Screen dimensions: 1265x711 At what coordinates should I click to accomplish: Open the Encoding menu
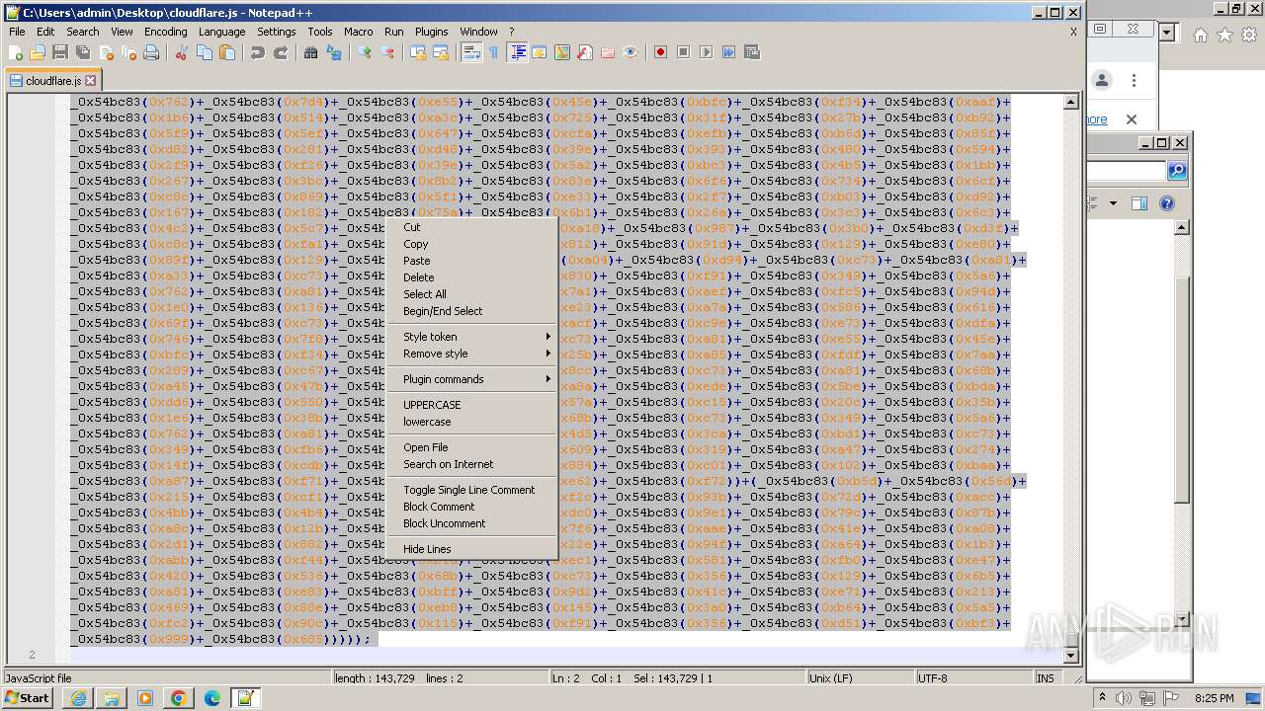tap(165, 32)
